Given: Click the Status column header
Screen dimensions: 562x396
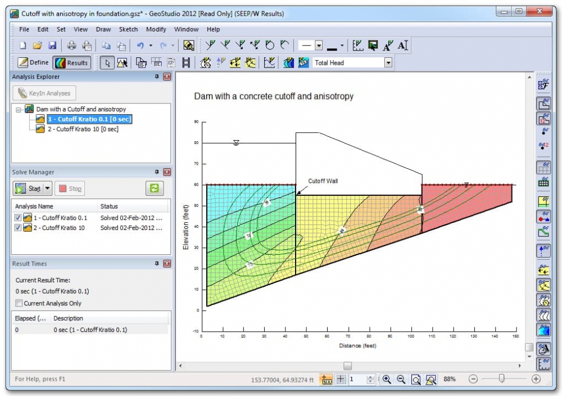Looking at the screenshot, I should [133, 206].
